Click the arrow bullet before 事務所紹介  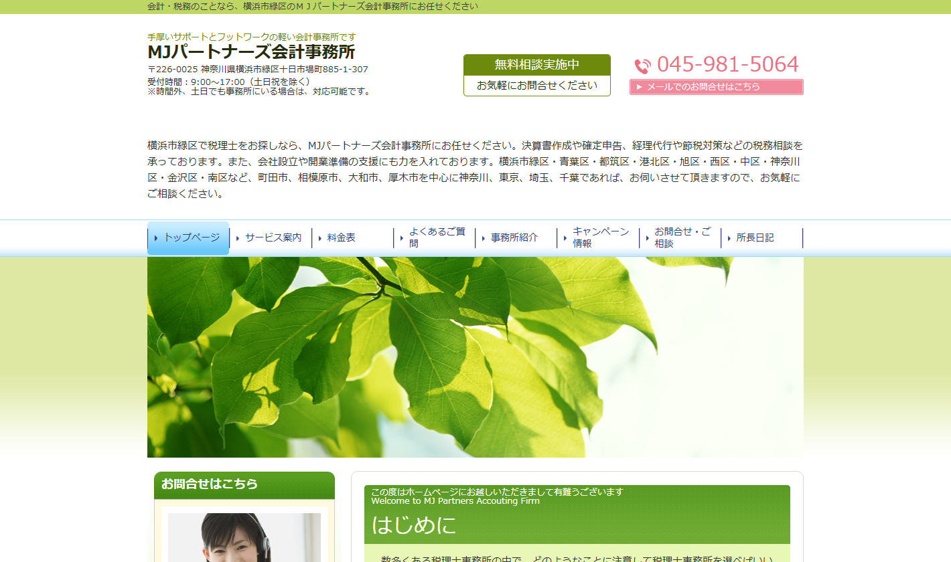(x=483, y=238)
